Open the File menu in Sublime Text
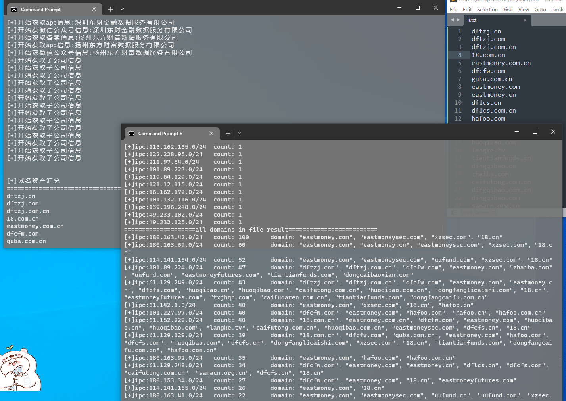 453,10
